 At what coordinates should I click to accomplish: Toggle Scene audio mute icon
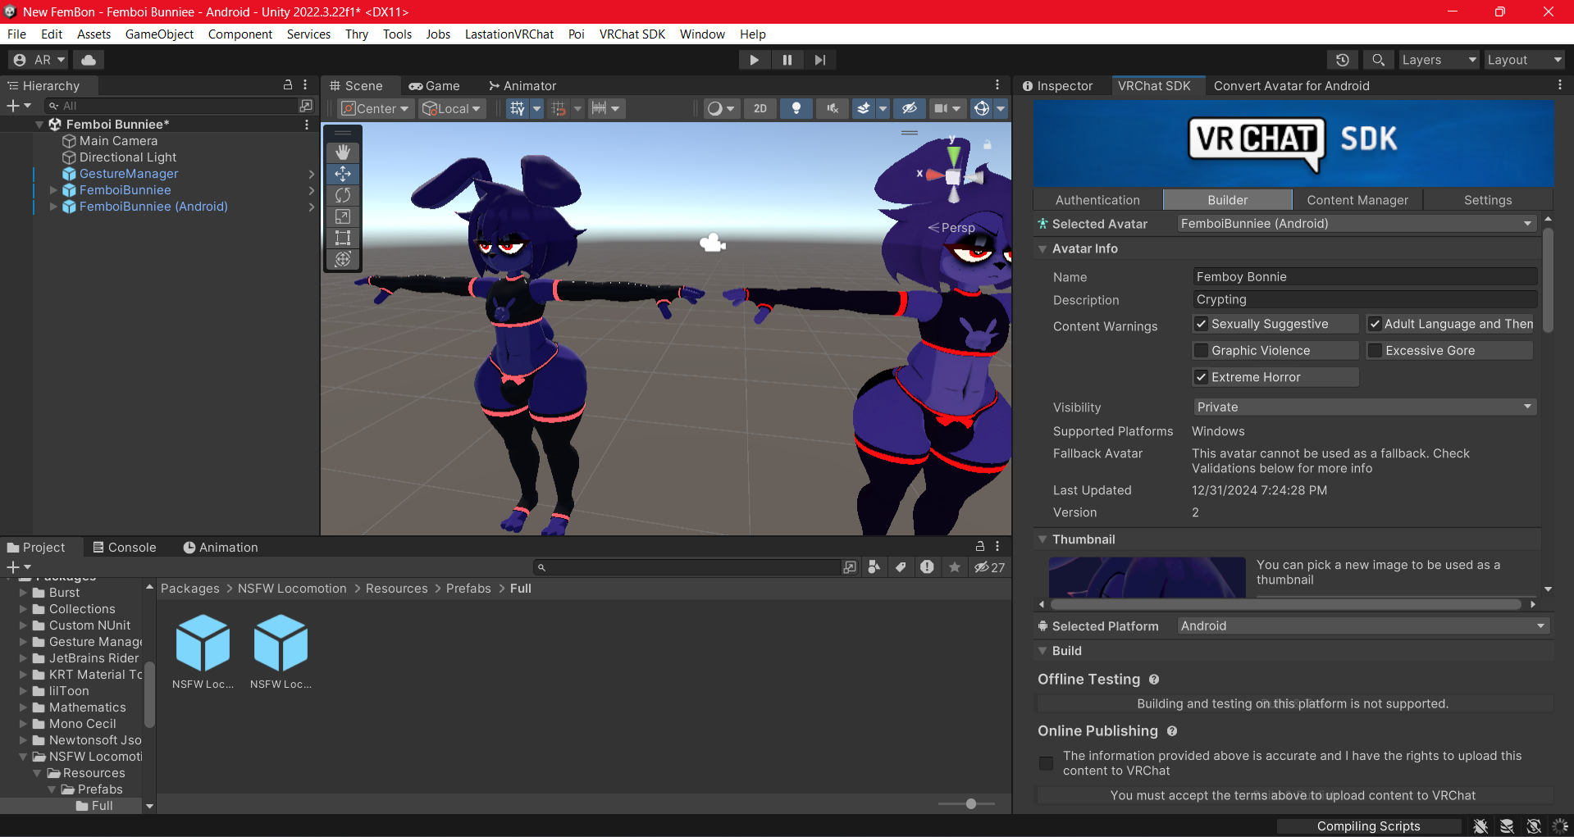pos(832,108)
